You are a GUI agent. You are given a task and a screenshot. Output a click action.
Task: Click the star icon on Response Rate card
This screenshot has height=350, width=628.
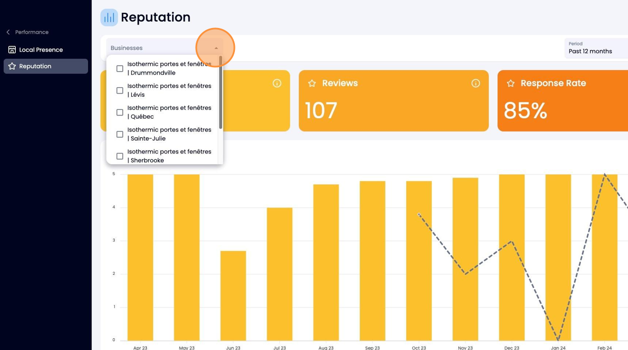(x=511, y=83)
